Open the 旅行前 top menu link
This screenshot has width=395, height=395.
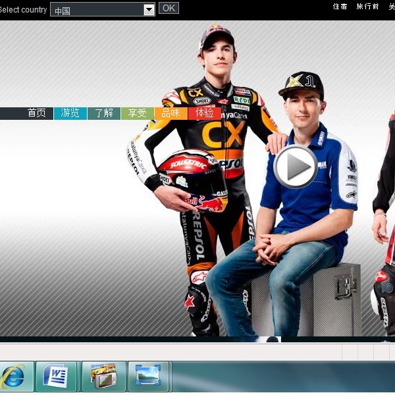(367, 7)
